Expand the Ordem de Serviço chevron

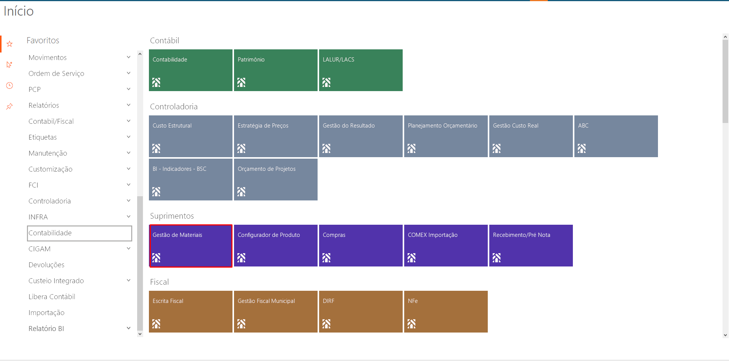coord(128,73)
